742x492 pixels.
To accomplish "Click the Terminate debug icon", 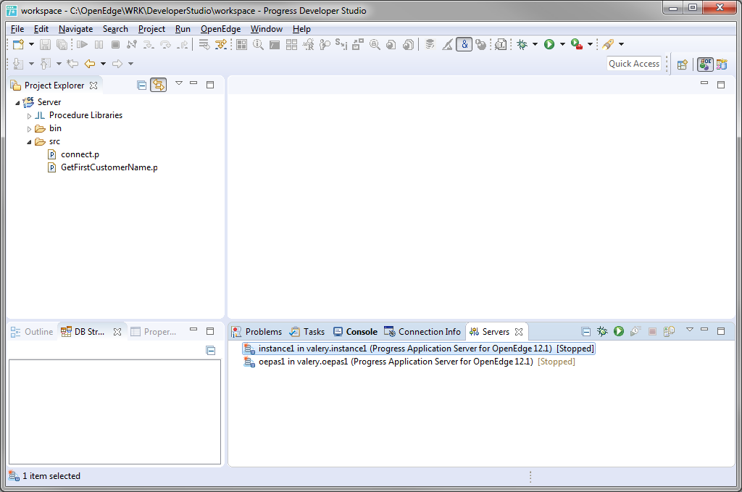I will pos(115,44).
